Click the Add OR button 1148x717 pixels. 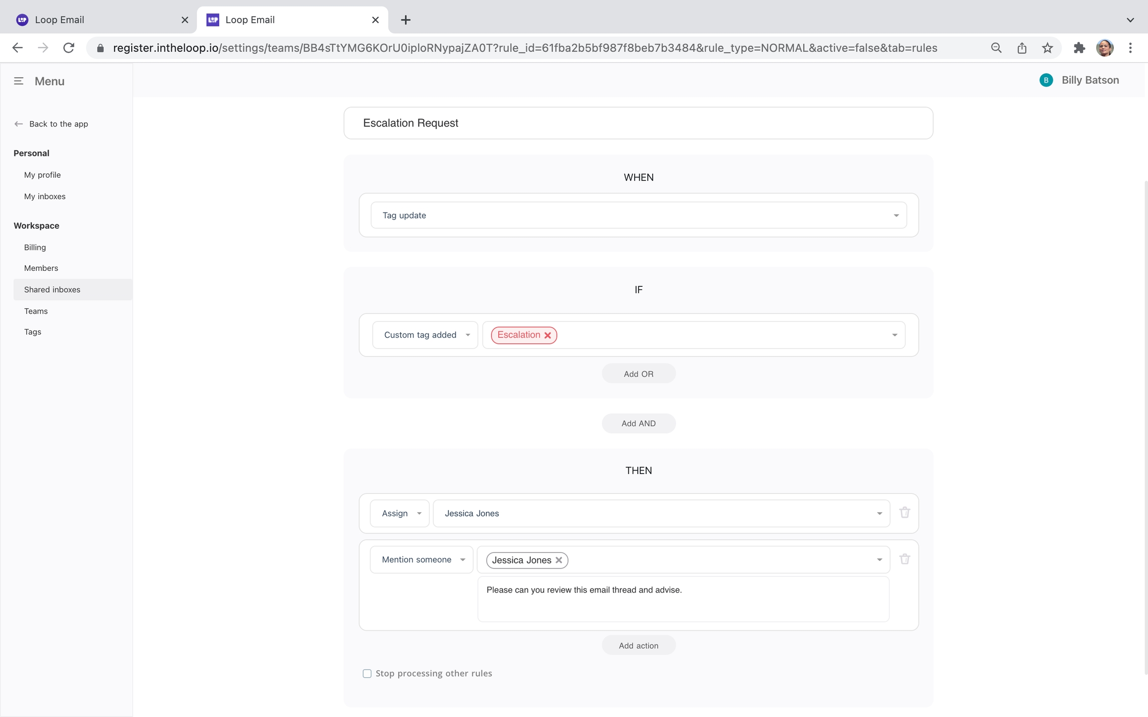point(638,374)
